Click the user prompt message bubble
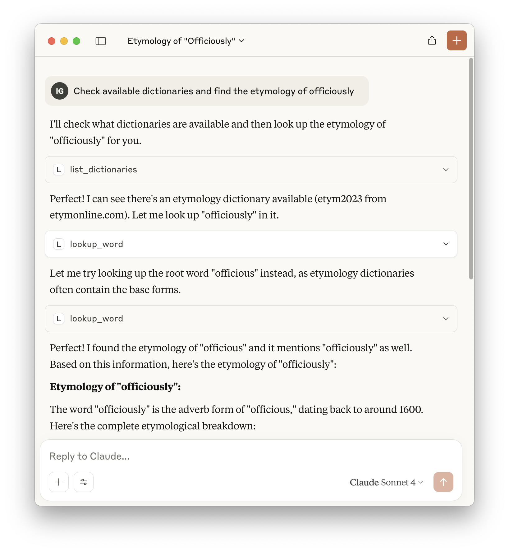This screenshot has width=509, height=552. [213, 91]
